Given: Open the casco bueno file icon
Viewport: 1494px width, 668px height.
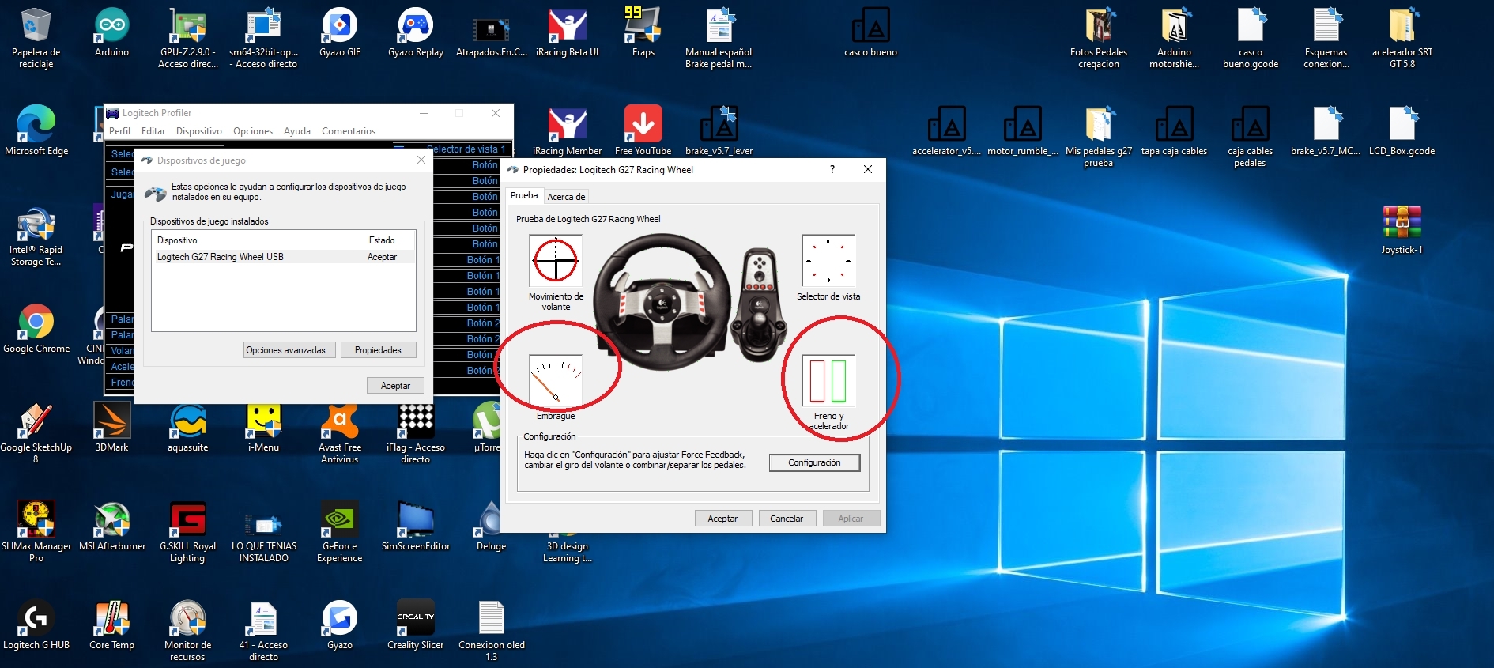Looking at the screenshot, I should 870,26.
